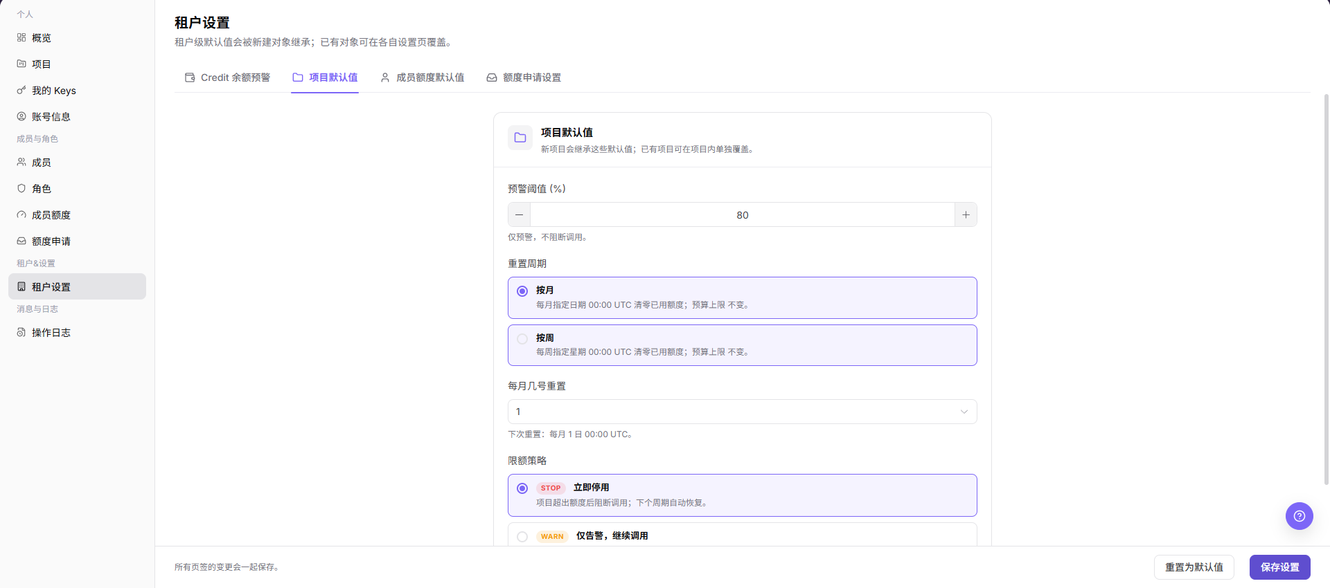Open 额度申请 in the sidebar
The height and width of the screenshot is (588, 1330).
click(77, 241)
